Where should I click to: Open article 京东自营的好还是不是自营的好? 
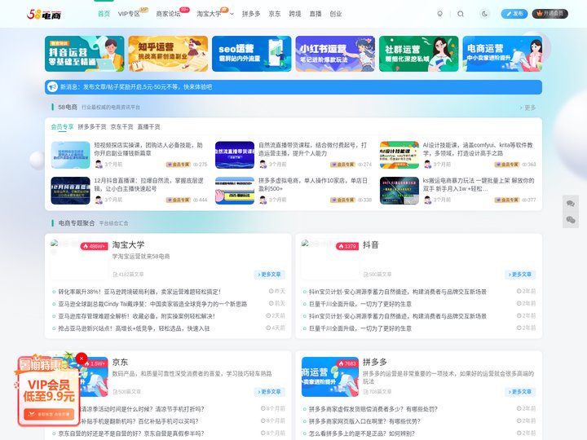[131, 433]
